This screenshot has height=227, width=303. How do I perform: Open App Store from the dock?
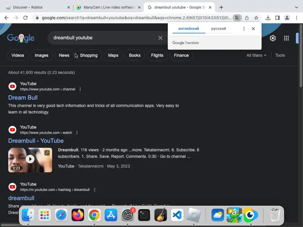[111, 215]
